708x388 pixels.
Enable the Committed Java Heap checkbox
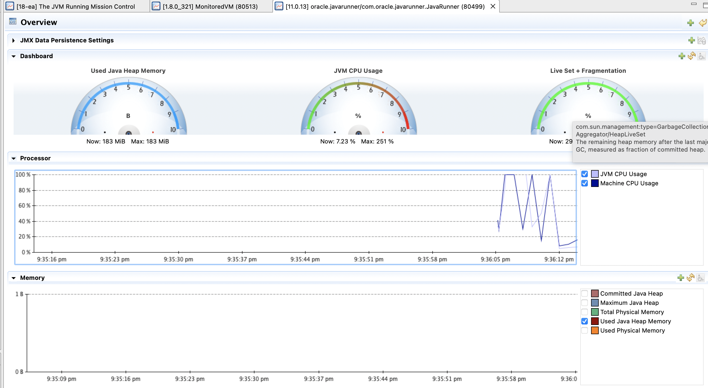coord(585,293)
